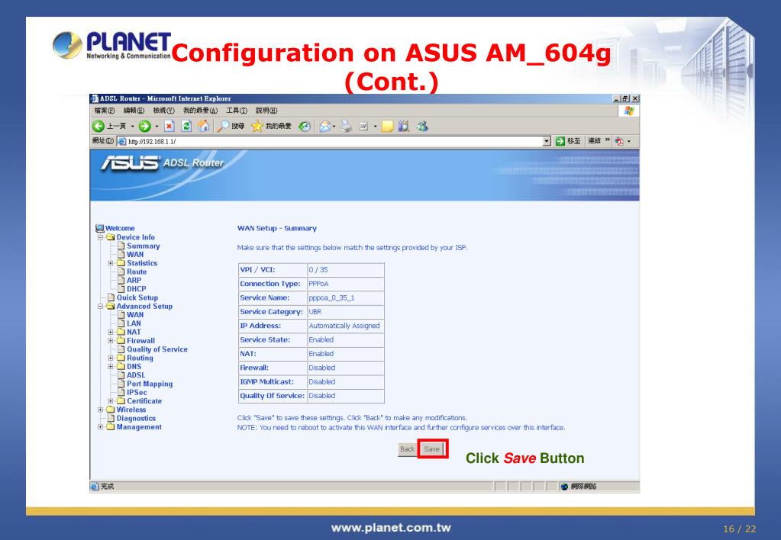The width and height of the screenshot is (781, 540).
Task: Stop page loading with red X icon
Action: coord(169,127)
